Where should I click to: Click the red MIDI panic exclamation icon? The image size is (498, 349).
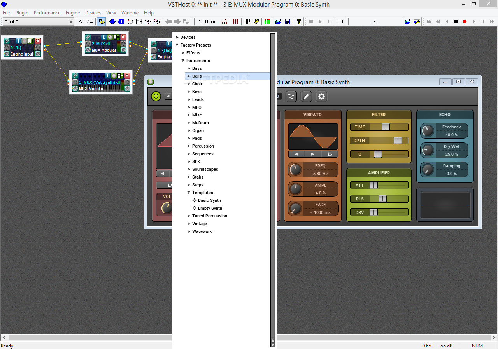click(236, 22)
